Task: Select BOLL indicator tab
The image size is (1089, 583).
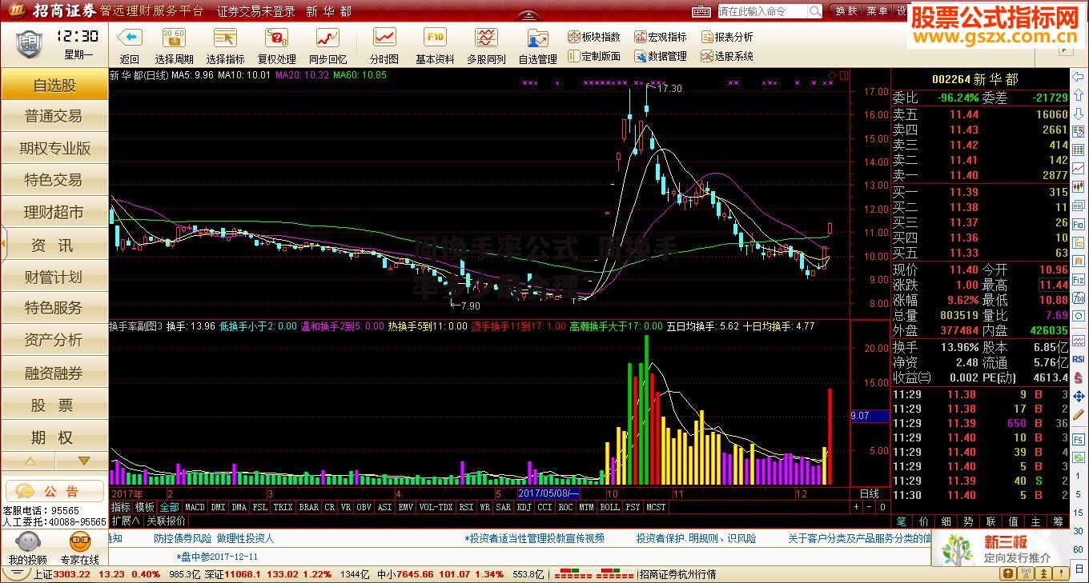Action: tap(609, 507)
